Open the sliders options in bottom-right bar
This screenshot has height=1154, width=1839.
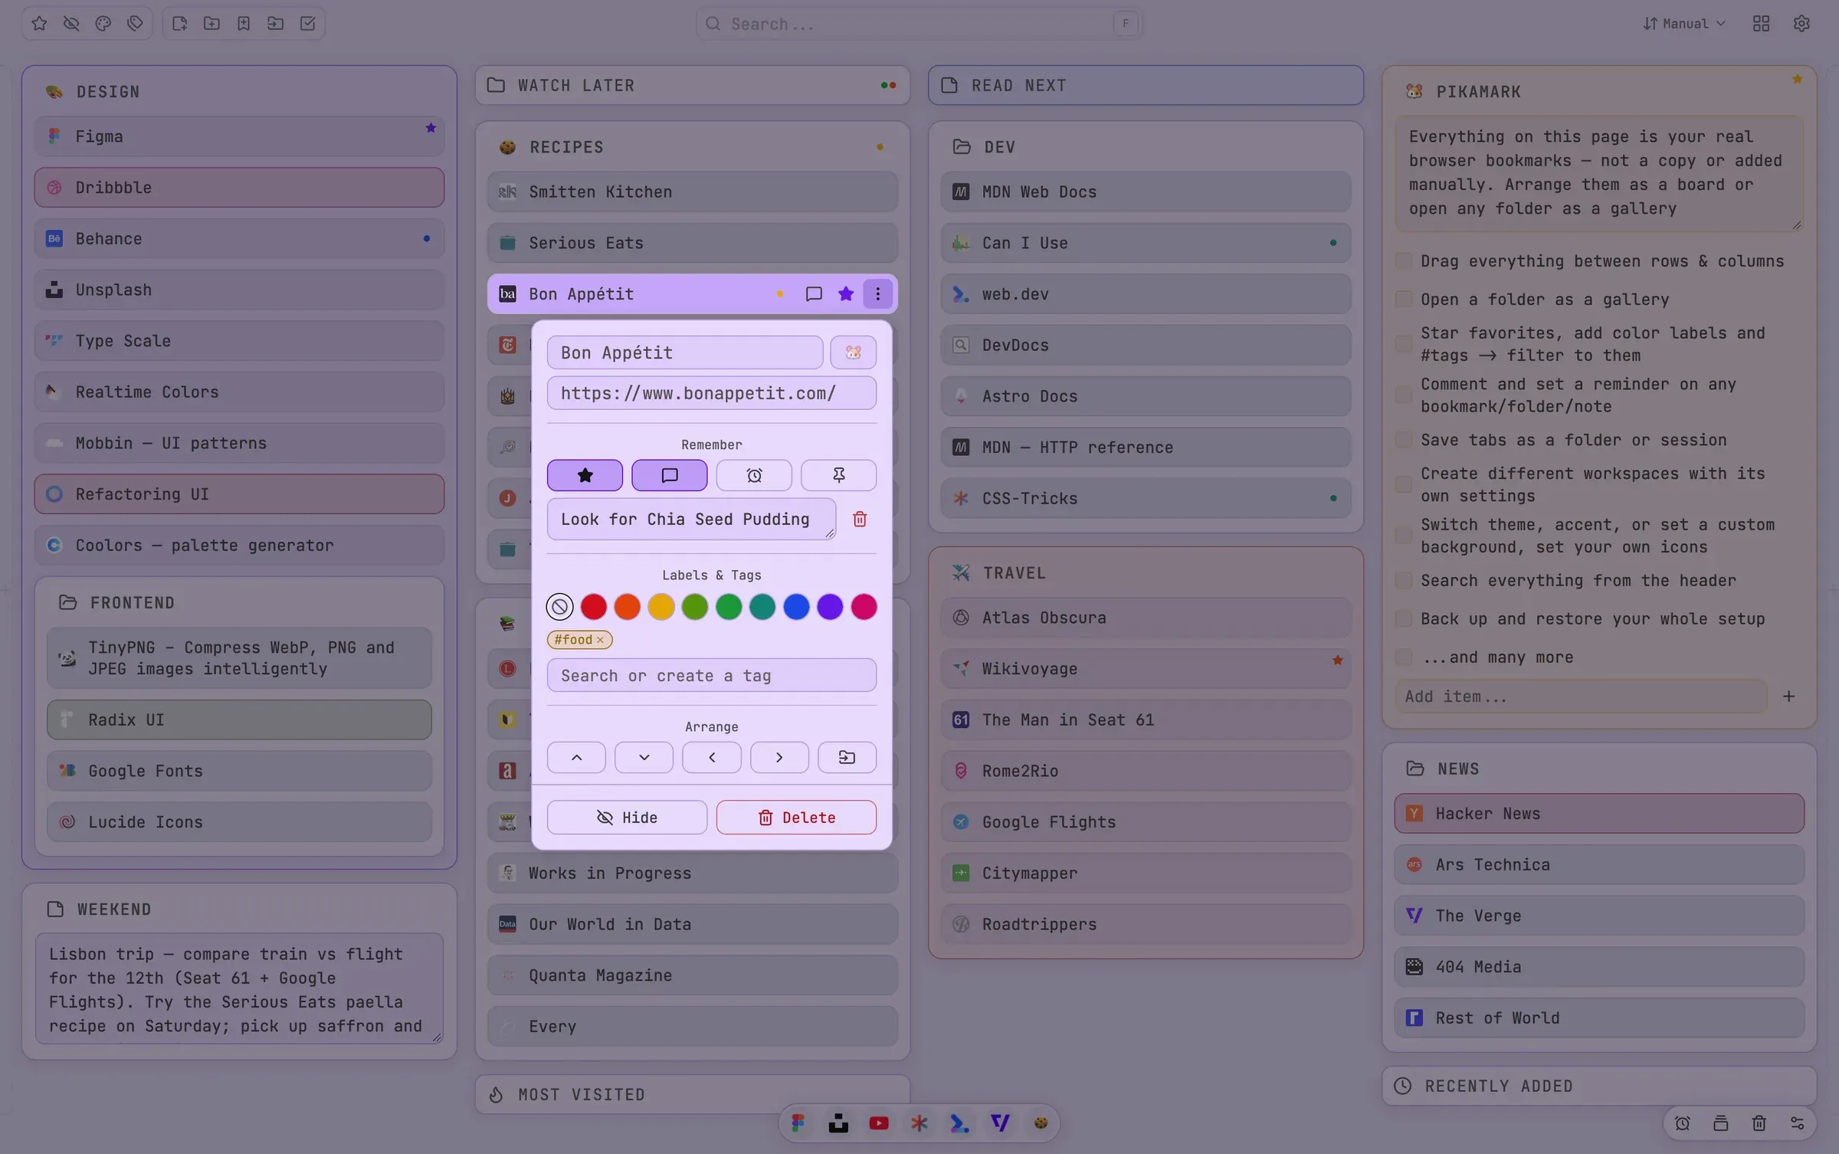(1798, 1123)
